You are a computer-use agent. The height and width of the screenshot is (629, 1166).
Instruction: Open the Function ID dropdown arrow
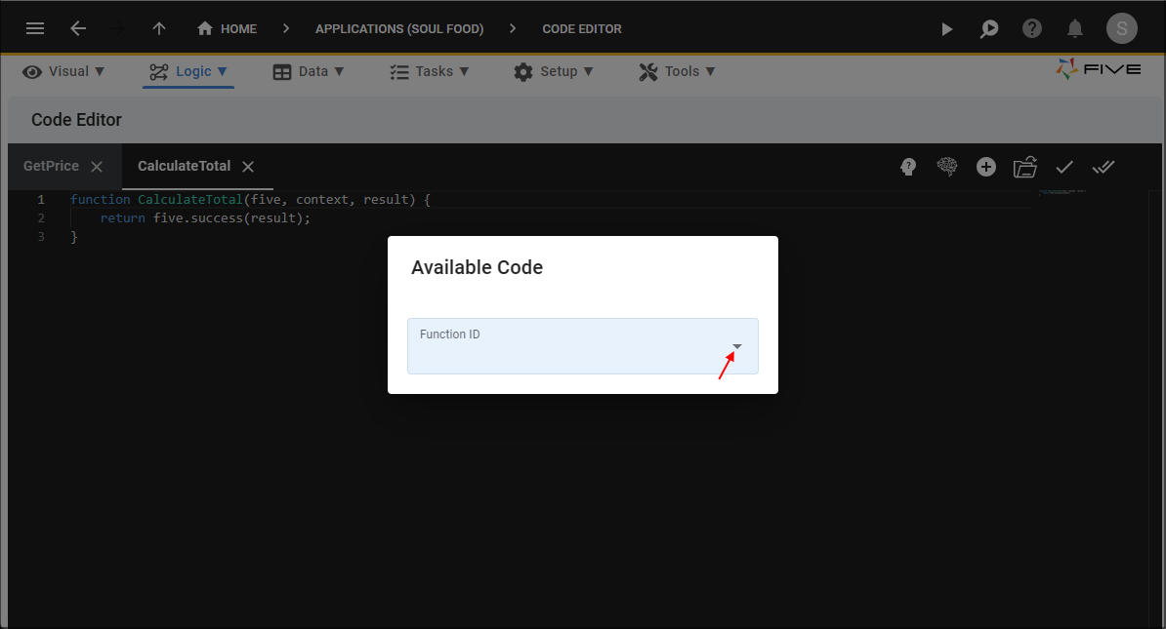coord(737,346)
